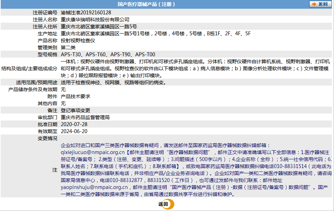Click registrant name 重庆康华瑞明科技股份有限公司
The height and width of the screenshot is (211, 334).
click(x=95, y=20)
